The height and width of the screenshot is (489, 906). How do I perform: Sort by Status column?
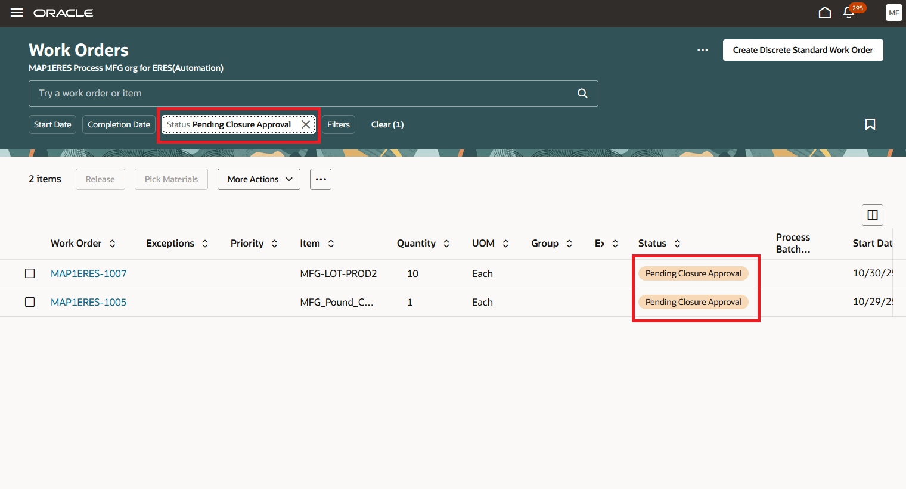click(677, 244)
